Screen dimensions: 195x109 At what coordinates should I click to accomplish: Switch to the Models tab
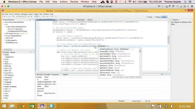(12, 52)
